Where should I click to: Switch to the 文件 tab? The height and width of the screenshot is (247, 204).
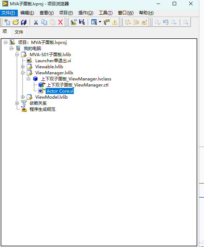pos(19,32)
